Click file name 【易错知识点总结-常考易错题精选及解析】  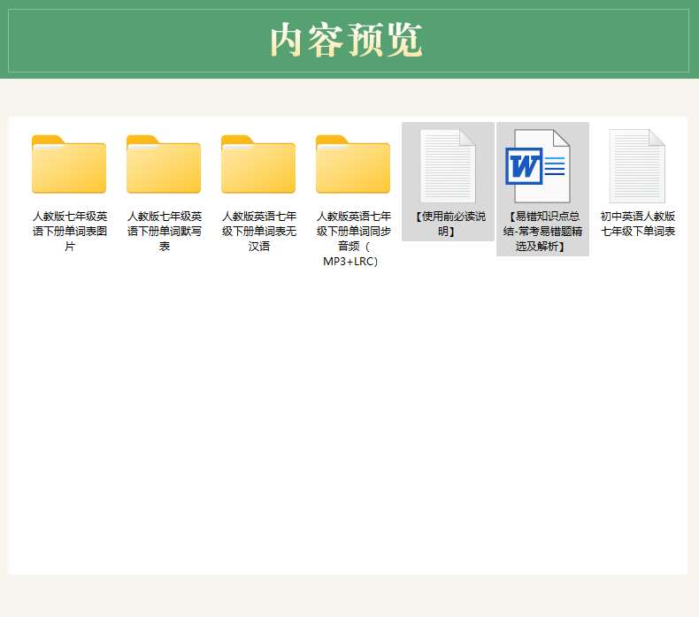[x=542, y=232]
